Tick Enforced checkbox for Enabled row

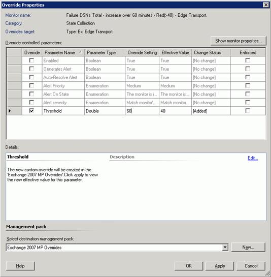(248, 60)
